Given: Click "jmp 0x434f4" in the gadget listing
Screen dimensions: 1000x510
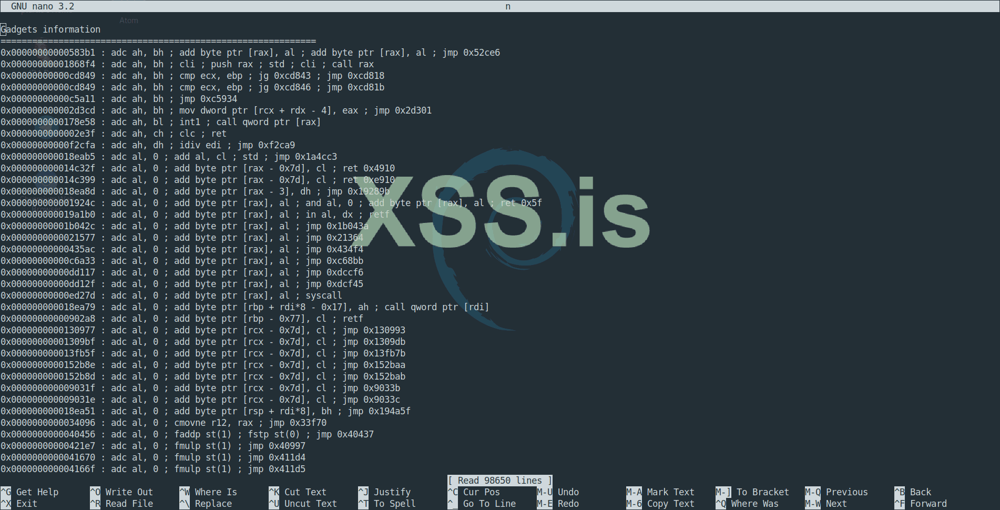Looking at the screenshot, I should coord(334,249).
